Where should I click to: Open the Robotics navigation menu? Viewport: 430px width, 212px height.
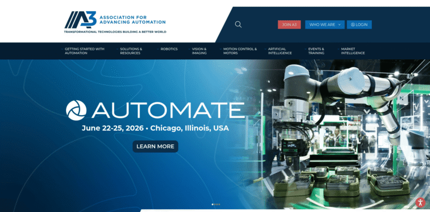pos(169,49)
